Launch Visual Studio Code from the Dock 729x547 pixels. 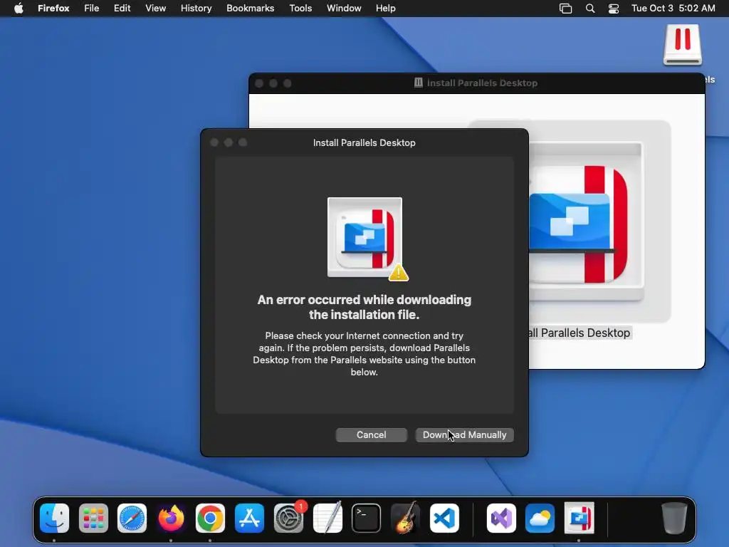[444, 519]
